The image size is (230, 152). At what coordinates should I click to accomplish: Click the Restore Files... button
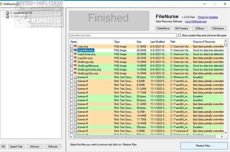click(x=204, y=146)
